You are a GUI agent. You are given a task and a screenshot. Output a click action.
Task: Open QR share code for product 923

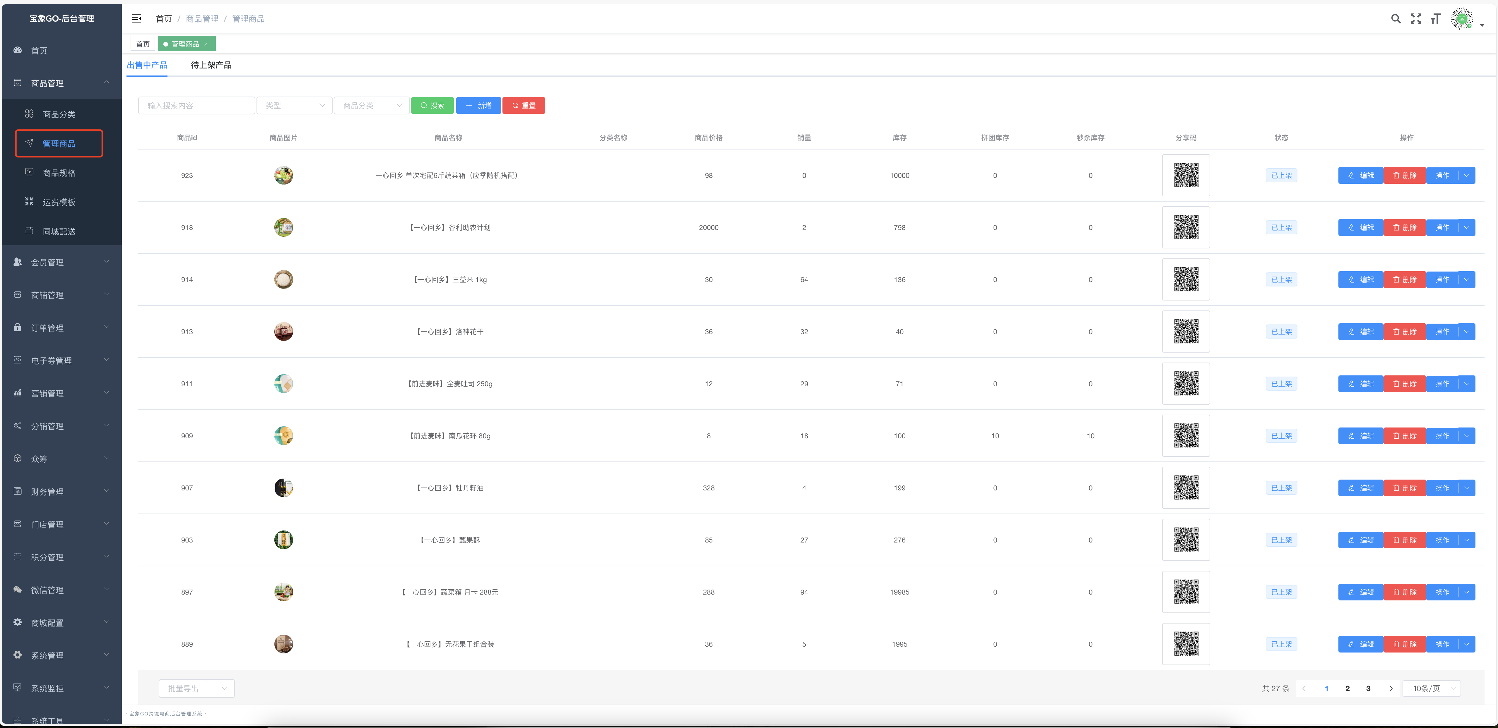pos(1186,176)
